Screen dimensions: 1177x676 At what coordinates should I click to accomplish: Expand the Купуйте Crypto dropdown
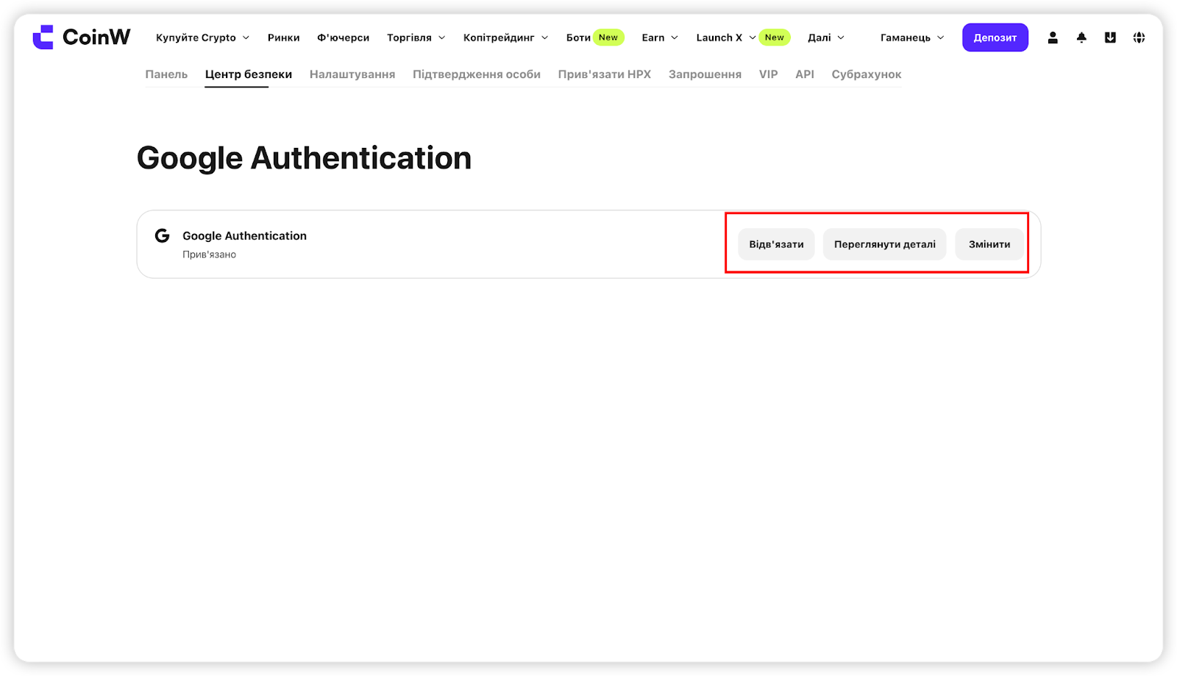tap(202, 38)
